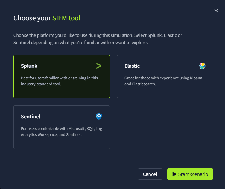The image size is (225, 189).
Task: Click the play icon on Start scenario
Action: (x=174, y=174)
